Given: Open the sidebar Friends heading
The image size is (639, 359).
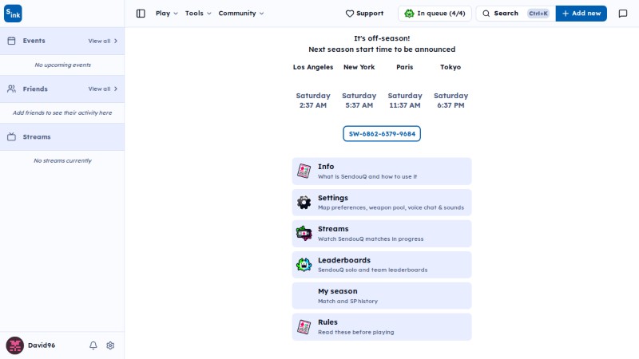Looking at the screenshot, I should pyautogui.click(x=35, y=89).
